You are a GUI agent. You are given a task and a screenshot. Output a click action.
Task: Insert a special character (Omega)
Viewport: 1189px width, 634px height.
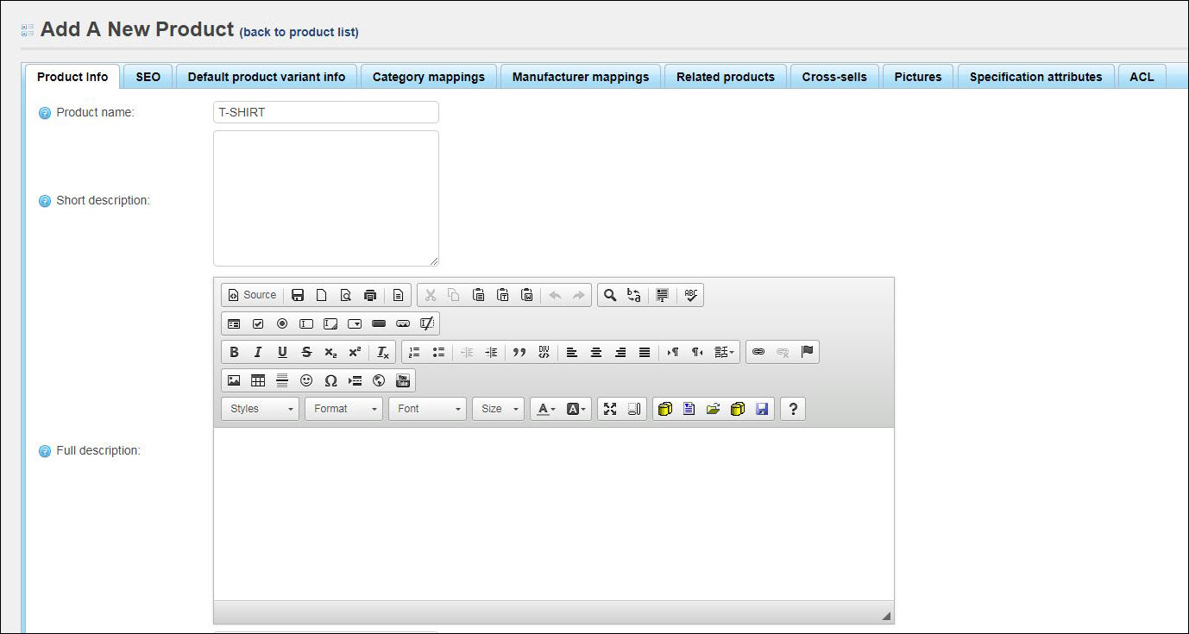330,380
